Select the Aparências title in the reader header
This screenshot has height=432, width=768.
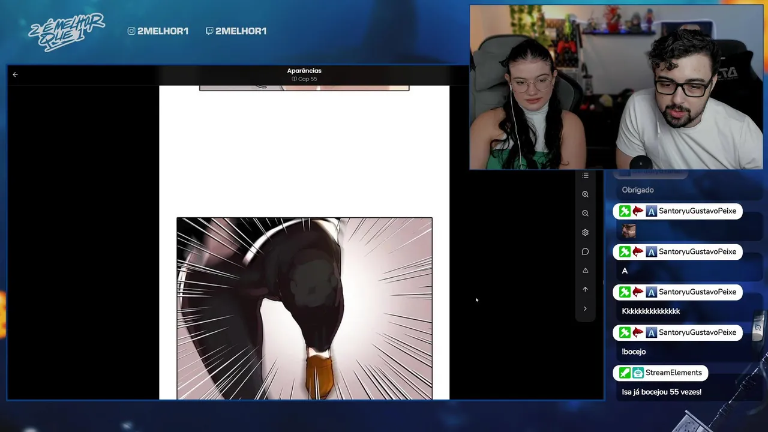(304, 71)
